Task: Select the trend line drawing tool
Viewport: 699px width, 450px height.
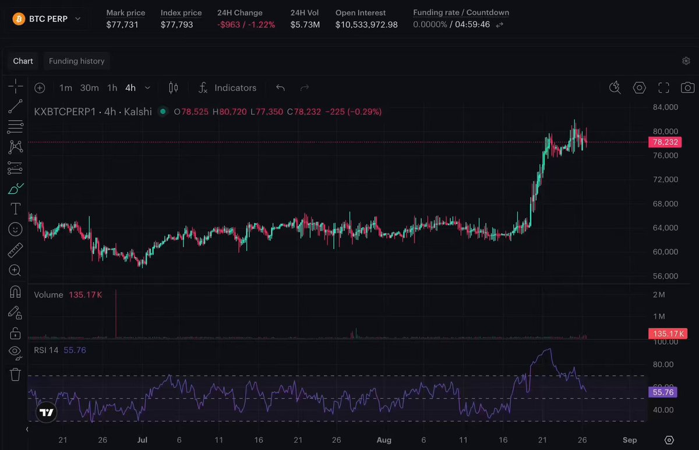Action: pyautogui.click(x=16, y=107)
